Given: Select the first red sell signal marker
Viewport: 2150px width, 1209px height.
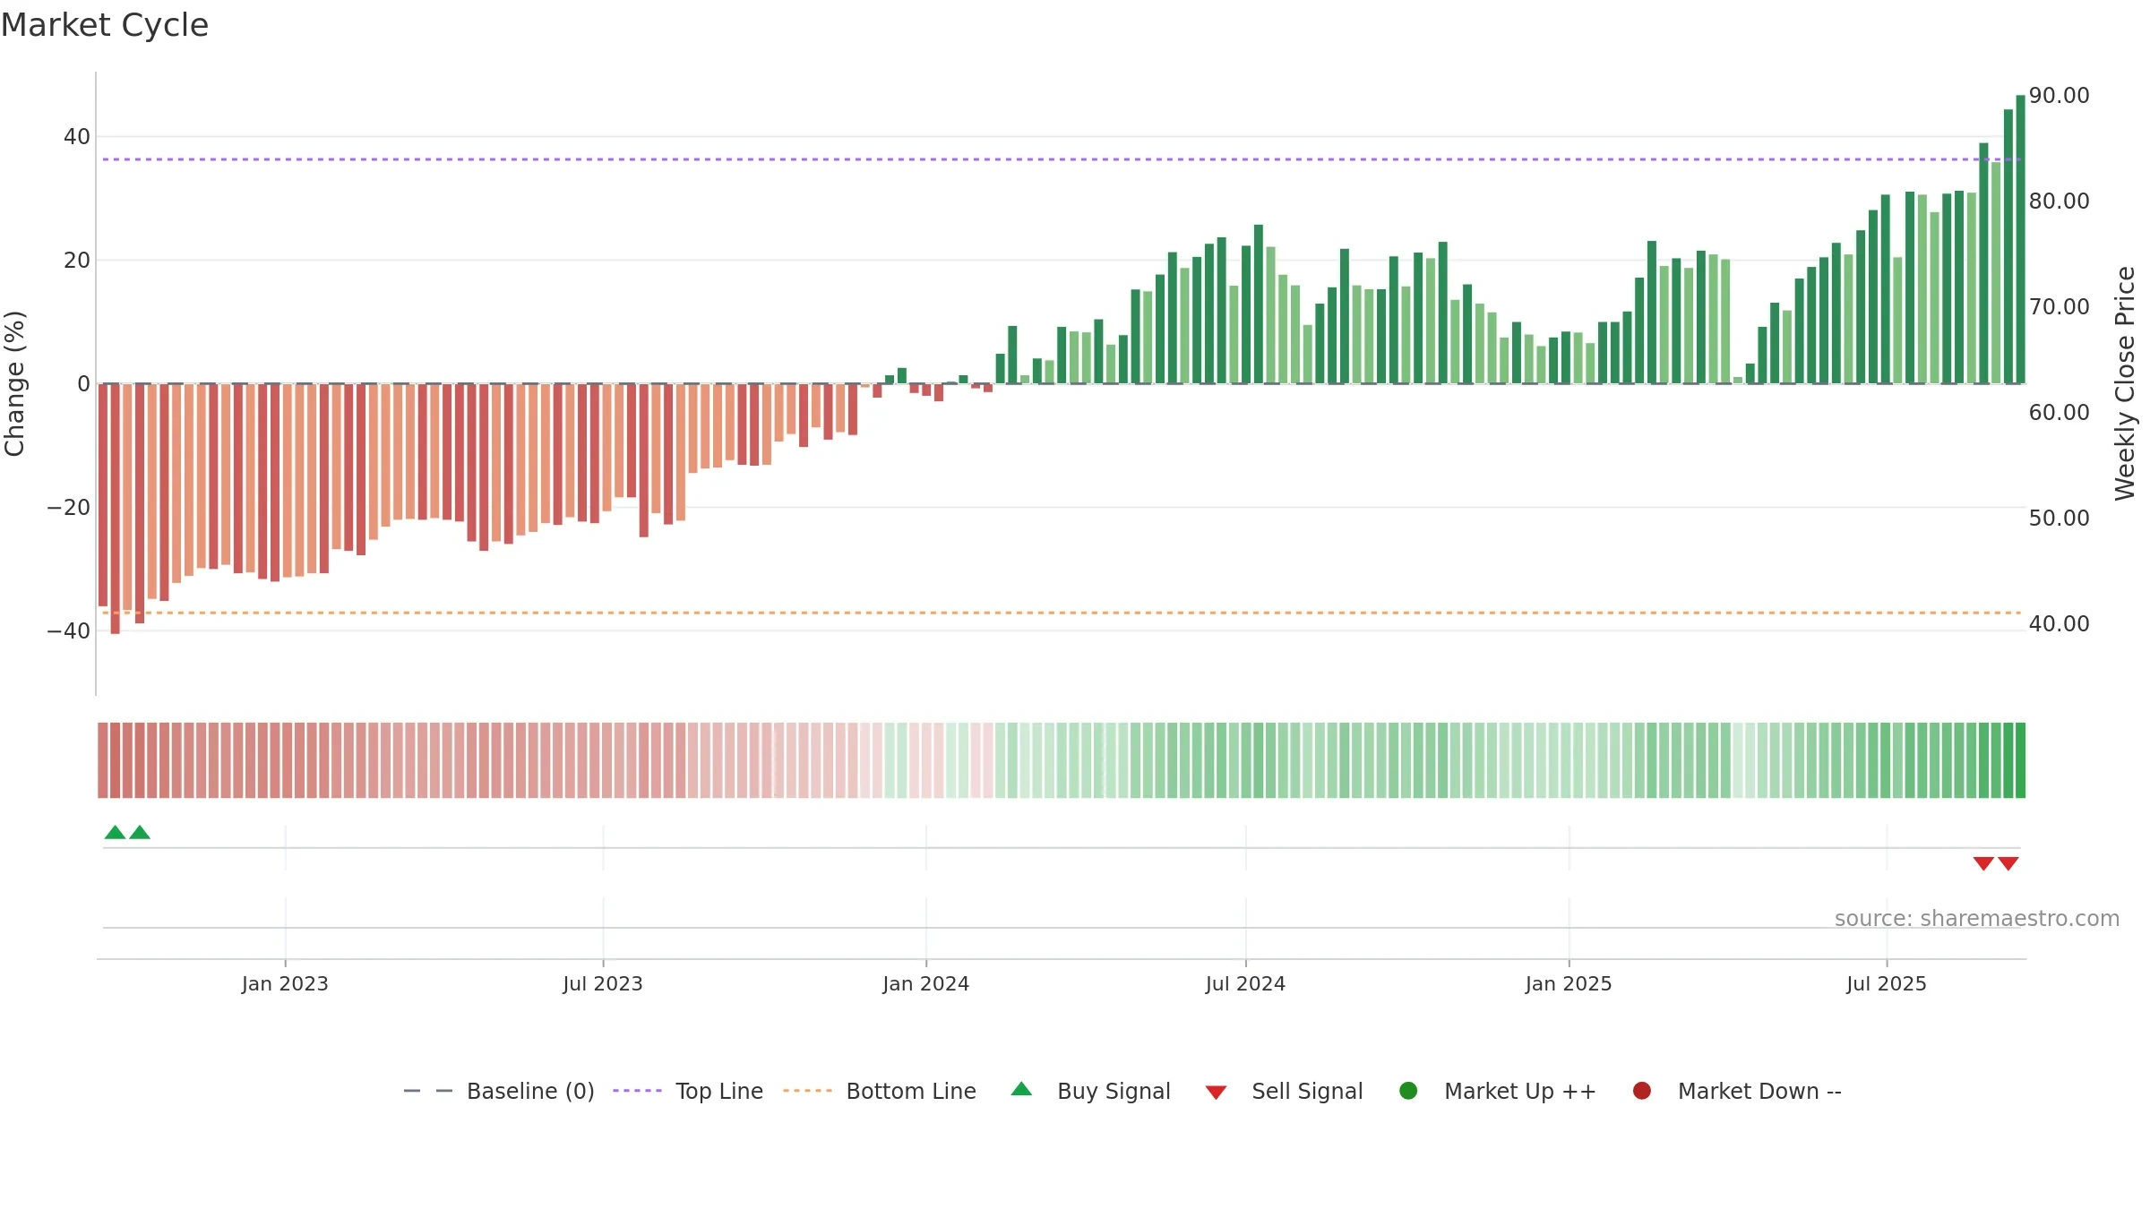Looking at the screenshot, I should (x=1983, y=863).
